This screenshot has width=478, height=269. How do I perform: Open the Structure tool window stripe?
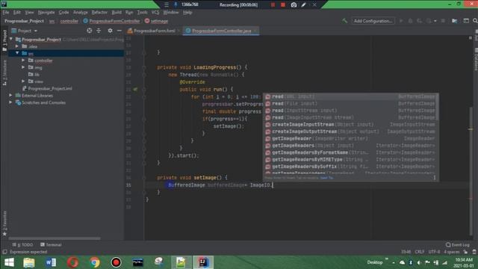coord(4,72)
